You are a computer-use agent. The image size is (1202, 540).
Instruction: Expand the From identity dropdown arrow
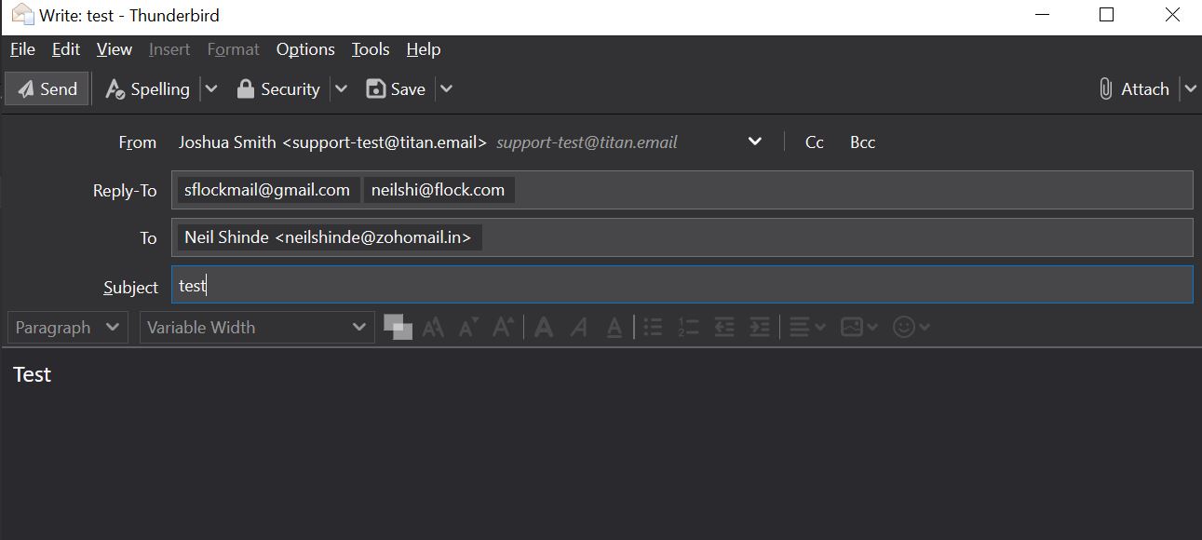tap(755, 142)
